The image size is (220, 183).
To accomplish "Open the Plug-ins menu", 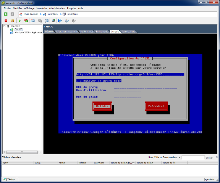I will [71, 8].
